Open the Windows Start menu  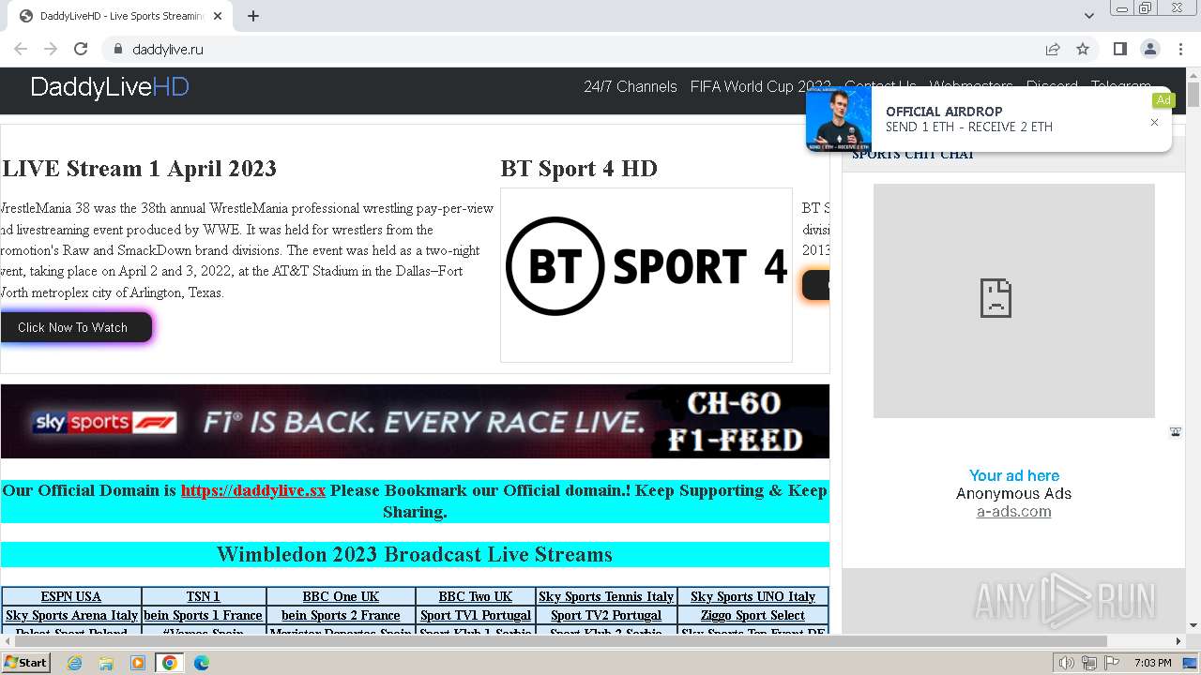[x=26, y=662]
